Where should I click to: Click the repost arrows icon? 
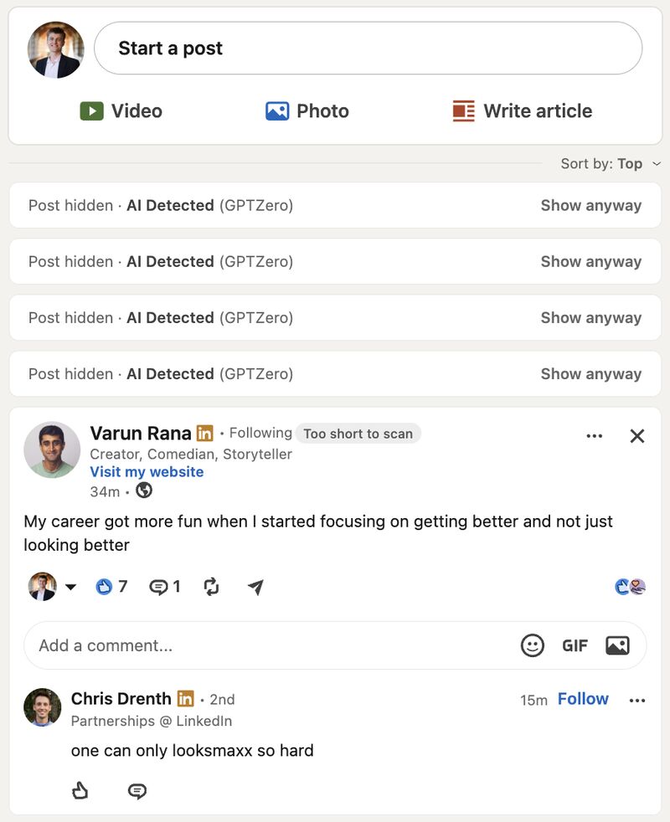[211, 587]
